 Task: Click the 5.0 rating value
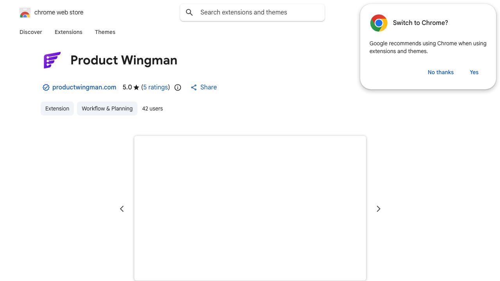click(x=127, y=87)
